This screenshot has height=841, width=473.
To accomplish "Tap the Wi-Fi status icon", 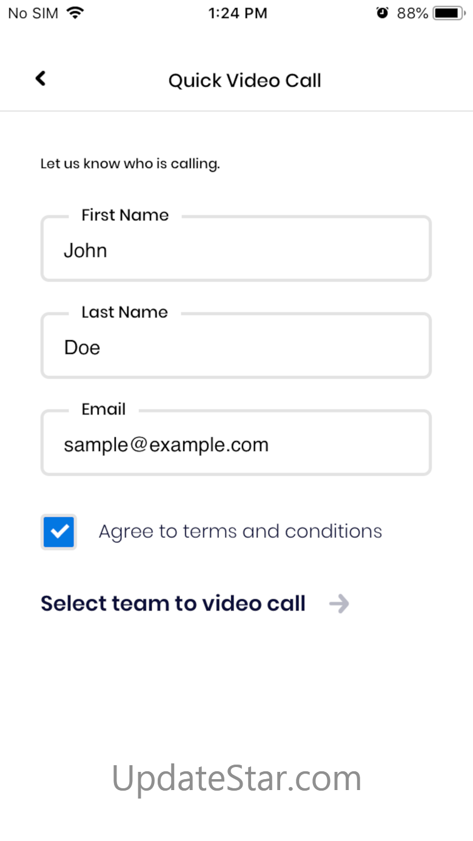I will click(75, 13).
